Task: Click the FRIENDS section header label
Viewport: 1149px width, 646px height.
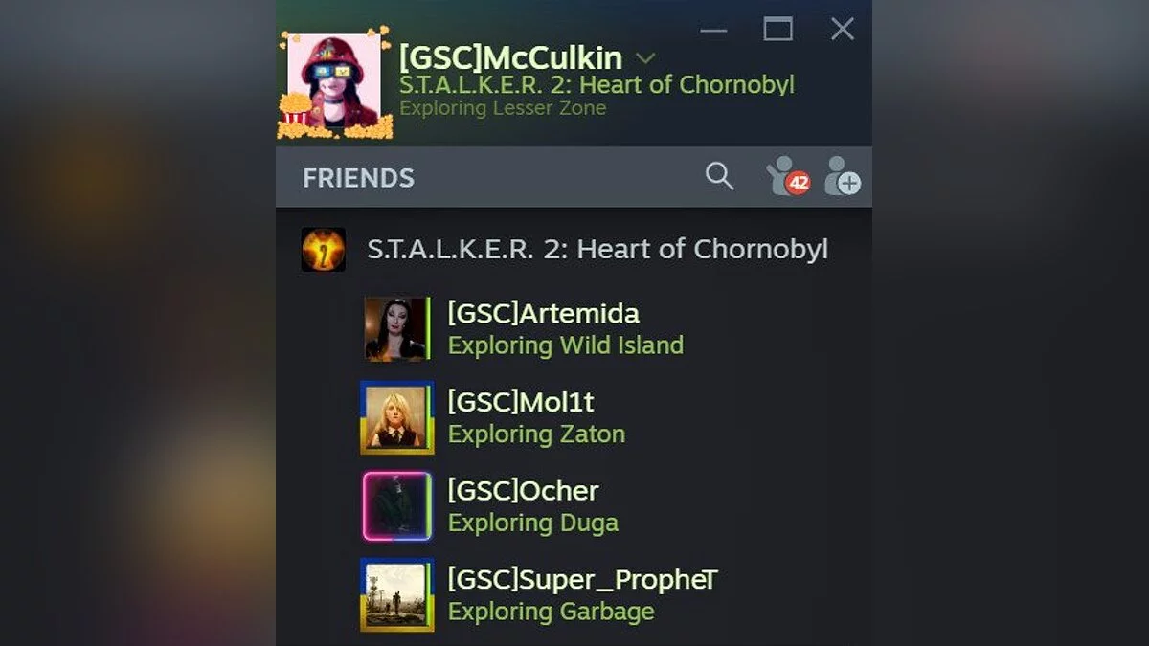Action: 358,178
